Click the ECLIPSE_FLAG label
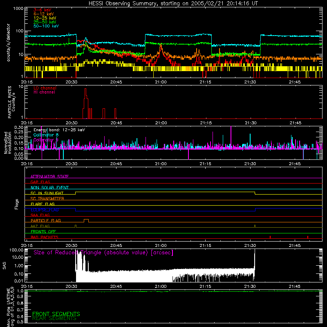 pyautogui.click(x=45, y=210)
